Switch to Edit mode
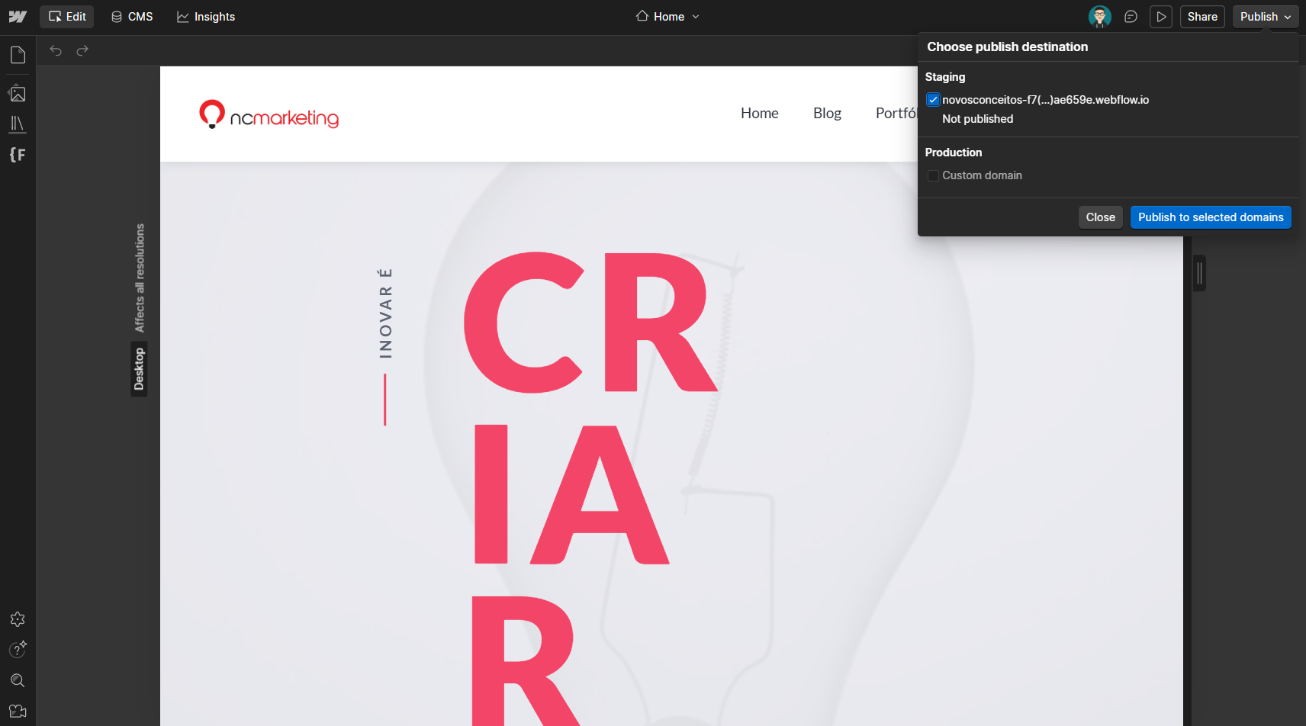 [67, 17]
